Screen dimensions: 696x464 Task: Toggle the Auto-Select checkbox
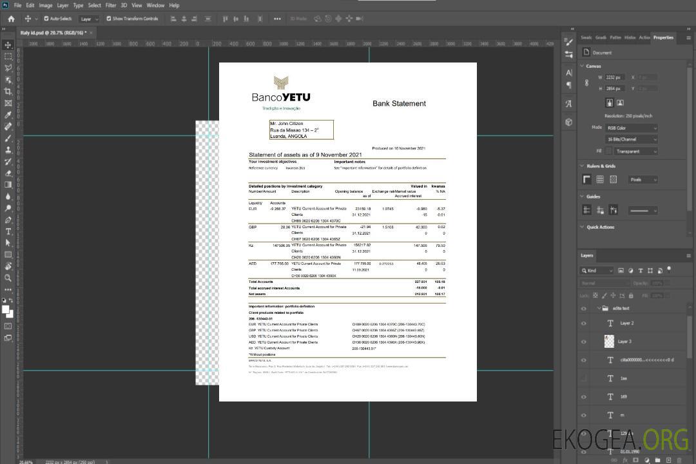coord(46,19)
